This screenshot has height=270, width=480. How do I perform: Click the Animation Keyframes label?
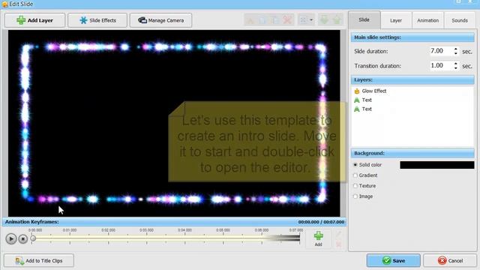(x=31, y=222)
